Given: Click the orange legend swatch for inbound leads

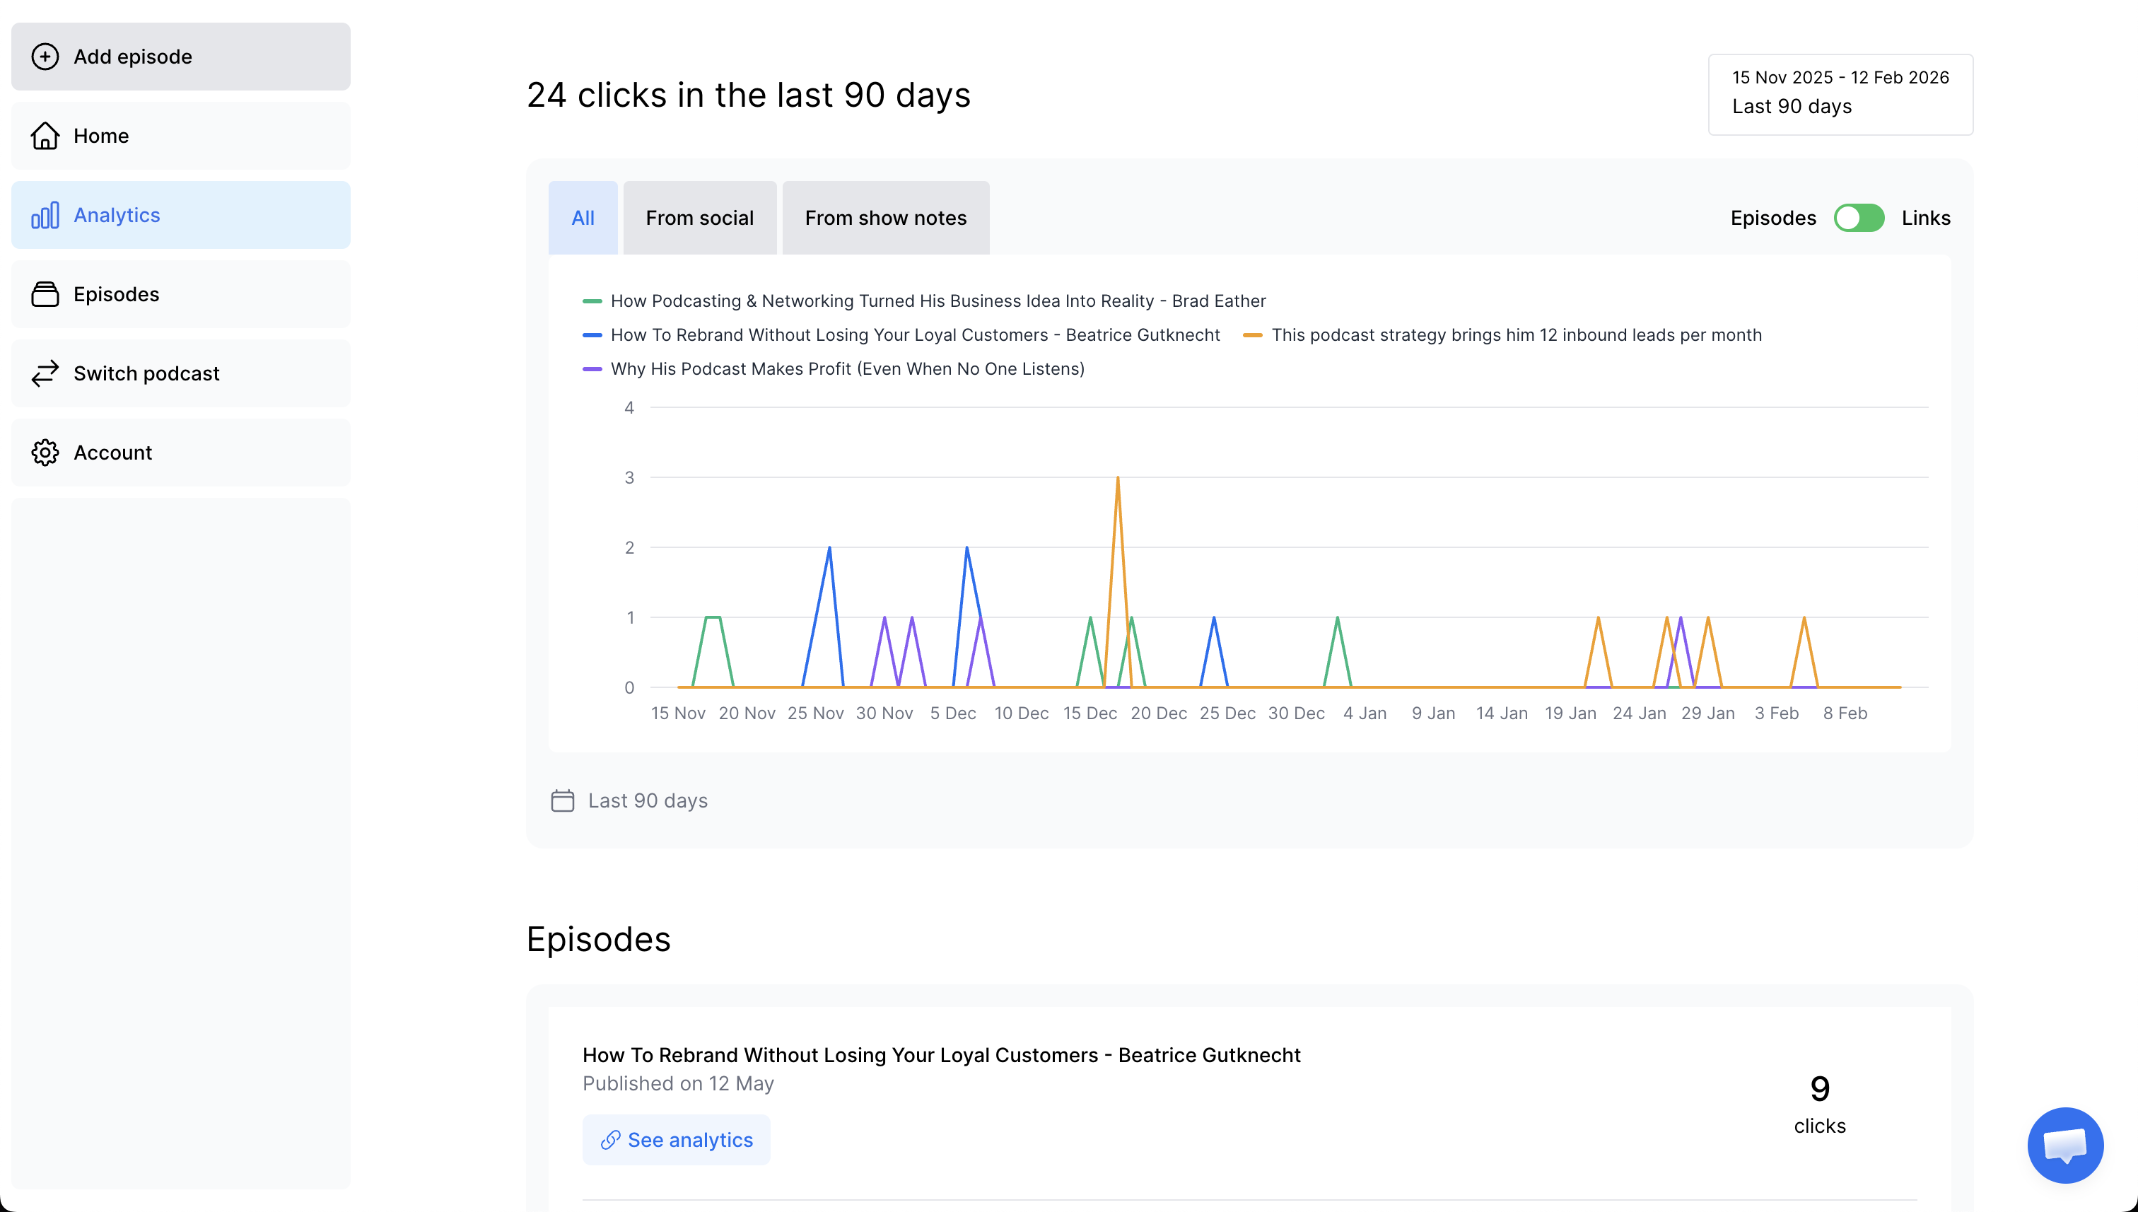Looking at the screenshot, I should pyautogui.click(x=1253, y=335).
